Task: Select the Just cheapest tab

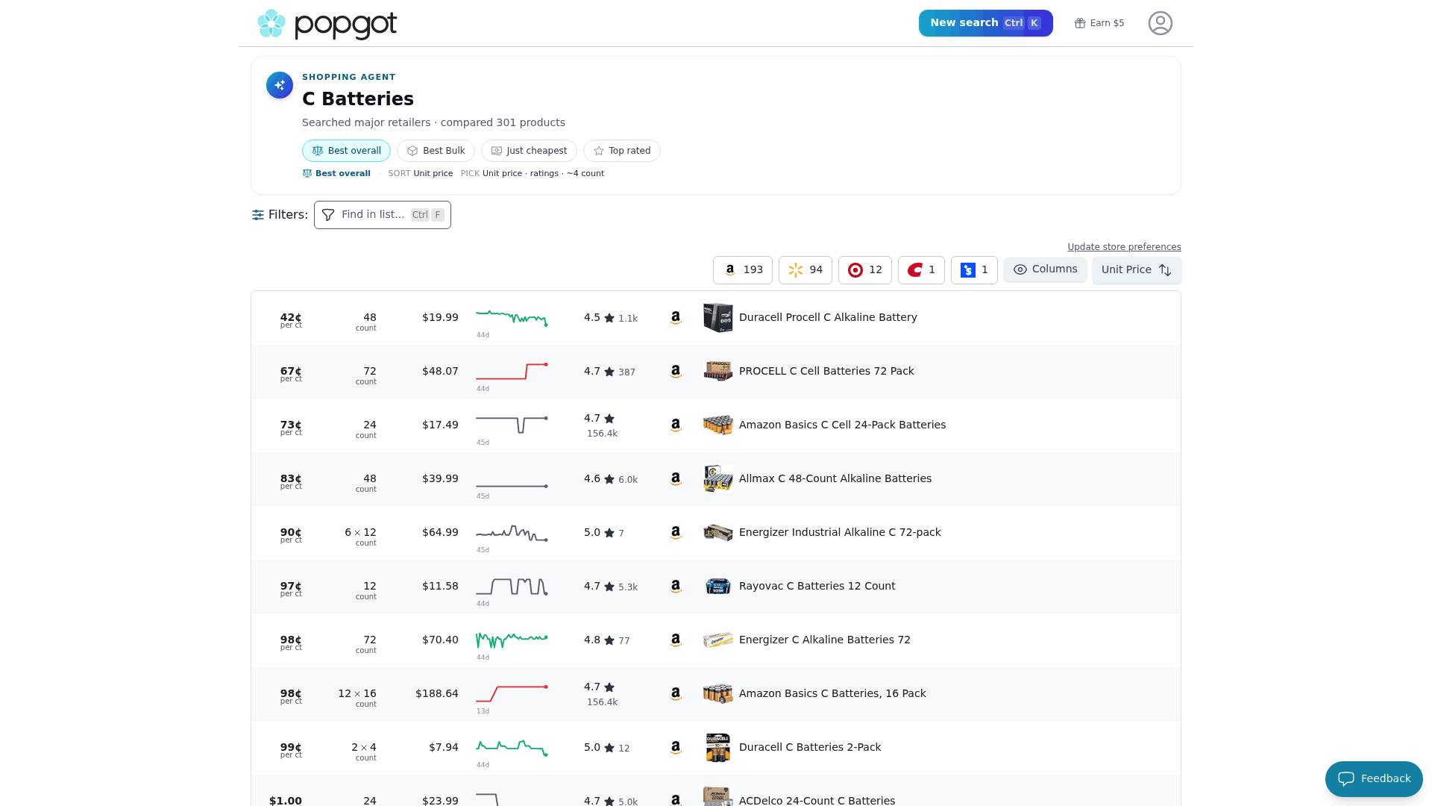Action: coord(529,151)
